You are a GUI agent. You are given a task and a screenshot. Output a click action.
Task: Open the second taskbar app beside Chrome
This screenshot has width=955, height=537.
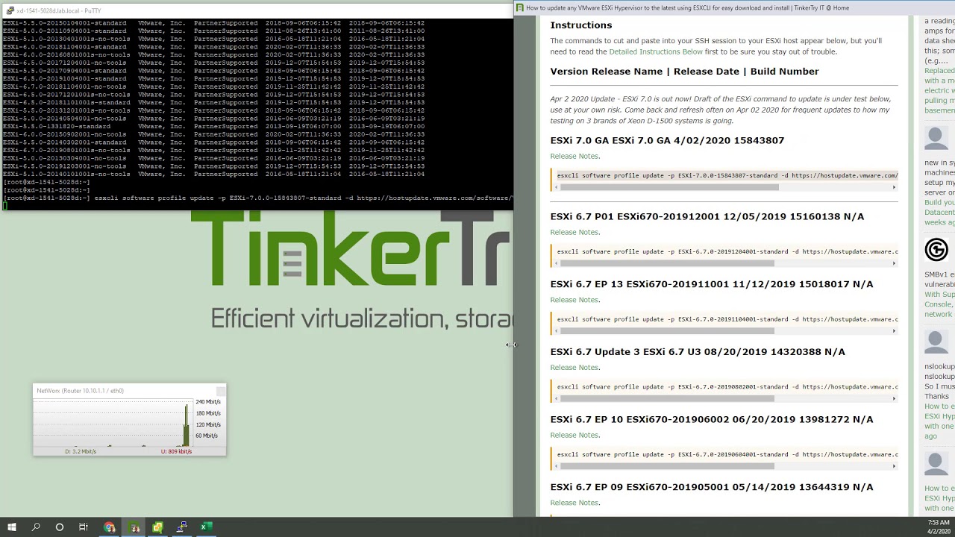(x=135, y=527)
